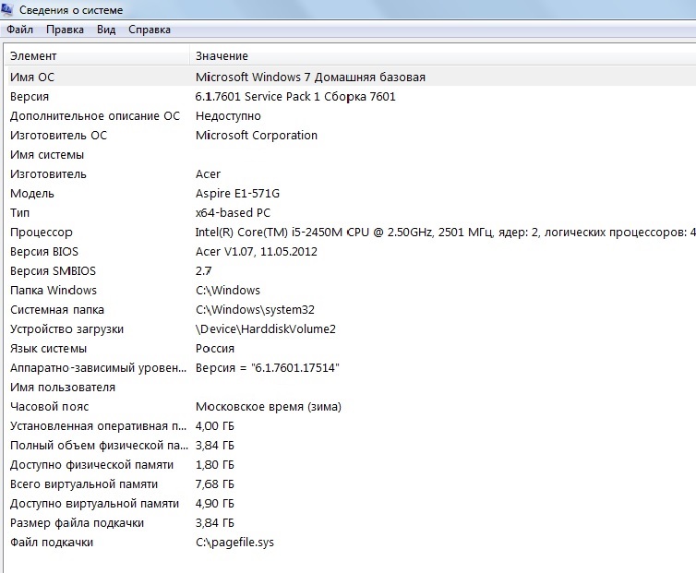Select the Версия BIOS row
The height and width of the screenshot is (573, 696).
click(x=45, y=252)
